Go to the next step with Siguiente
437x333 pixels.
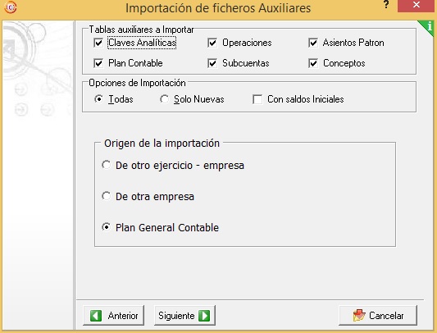pos(184,316)
